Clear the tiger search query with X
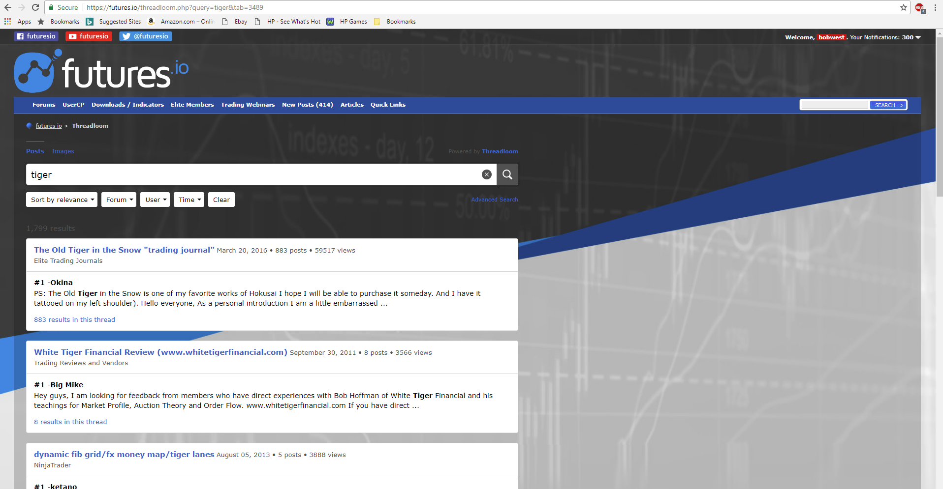Screen dimensions: 943x489 487,174
